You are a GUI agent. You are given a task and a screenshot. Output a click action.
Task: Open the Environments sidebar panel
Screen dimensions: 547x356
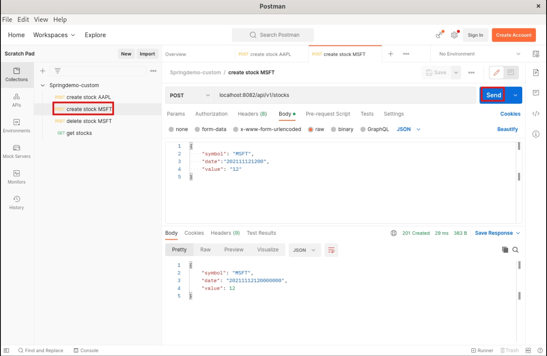click(17, 126)
